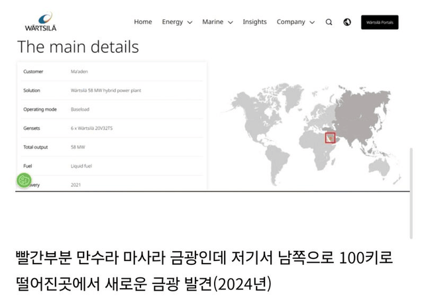Open the globe language selector
This screenshot has height=300, width=424.
[x=347, y=22]
